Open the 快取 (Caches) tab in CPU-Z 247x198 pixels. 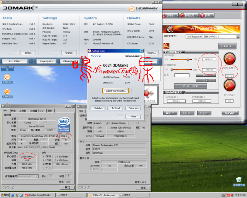pyautogui.click(x=14, y=111)
